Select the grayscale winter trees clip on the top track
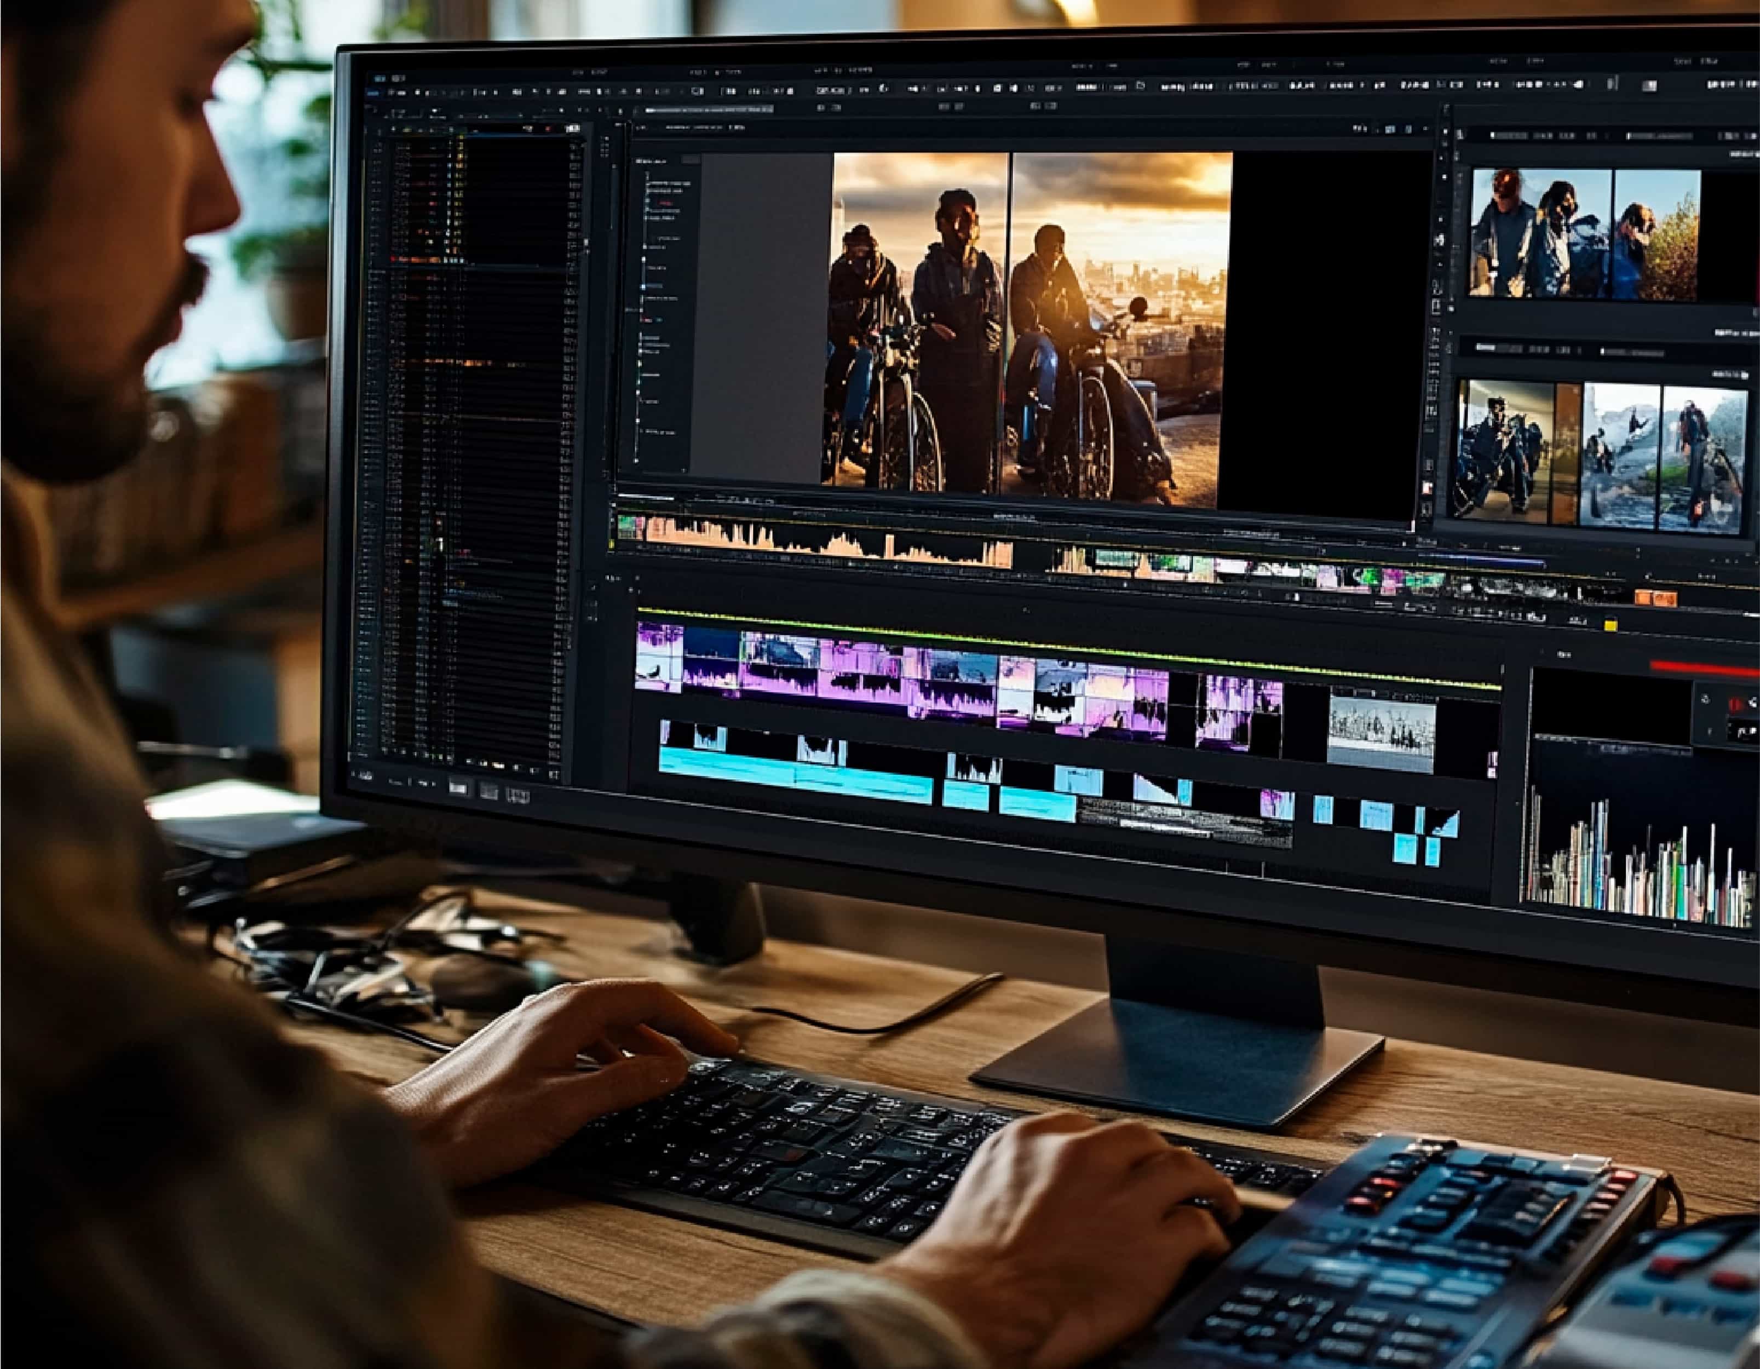The height and width of the screenshot is (1369, 1760). [1381, 734]
